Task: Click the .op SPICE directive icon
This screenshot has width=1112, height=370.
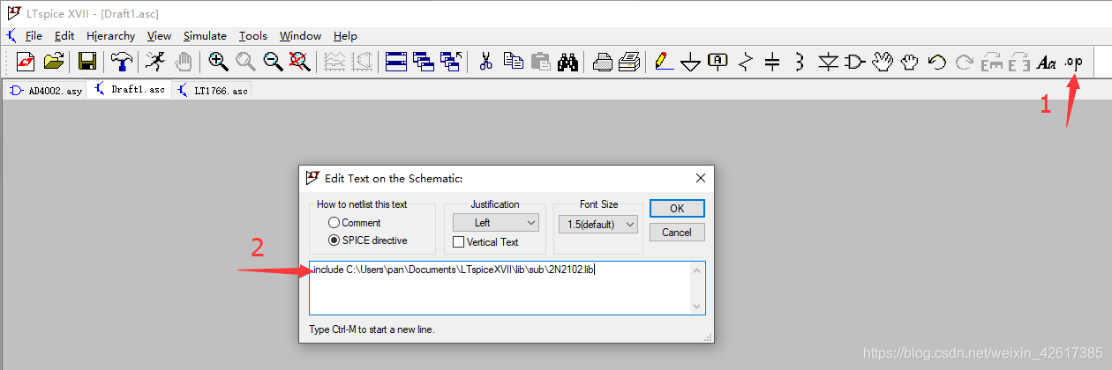Action: point(1074,62)
